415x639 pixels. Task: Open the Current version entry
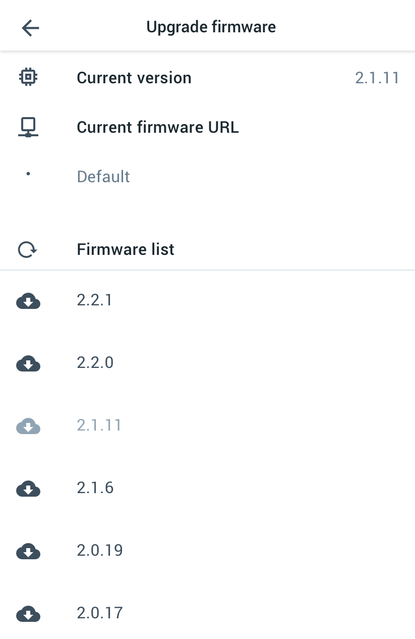point(134,77)
